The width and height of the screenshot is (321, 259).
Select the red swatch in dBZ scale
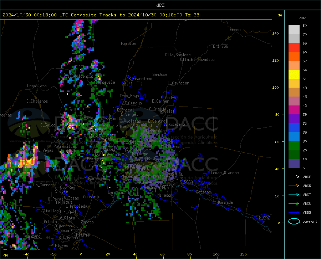(x=294, y=48)
